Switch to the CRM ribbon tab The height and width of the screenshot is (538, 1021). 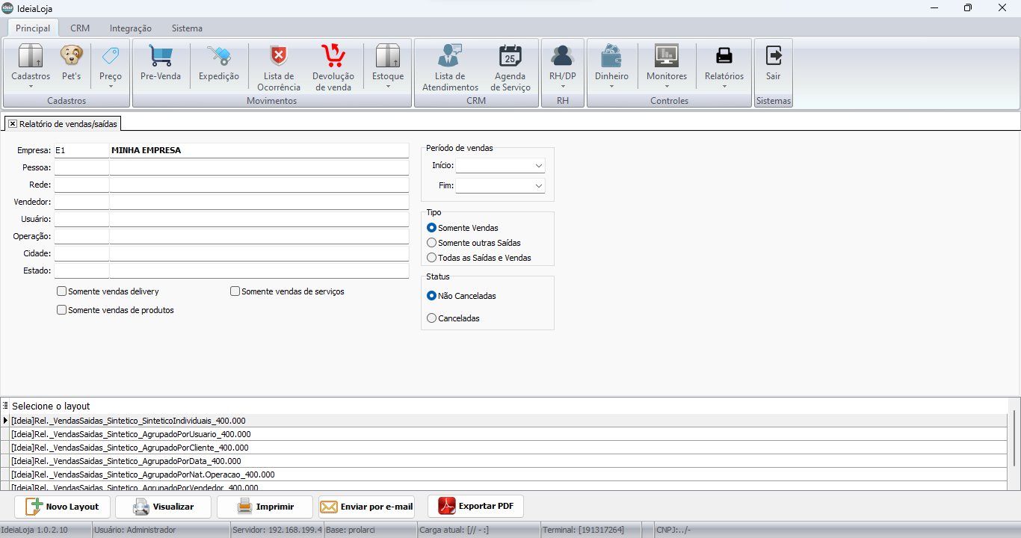[80, 28]
